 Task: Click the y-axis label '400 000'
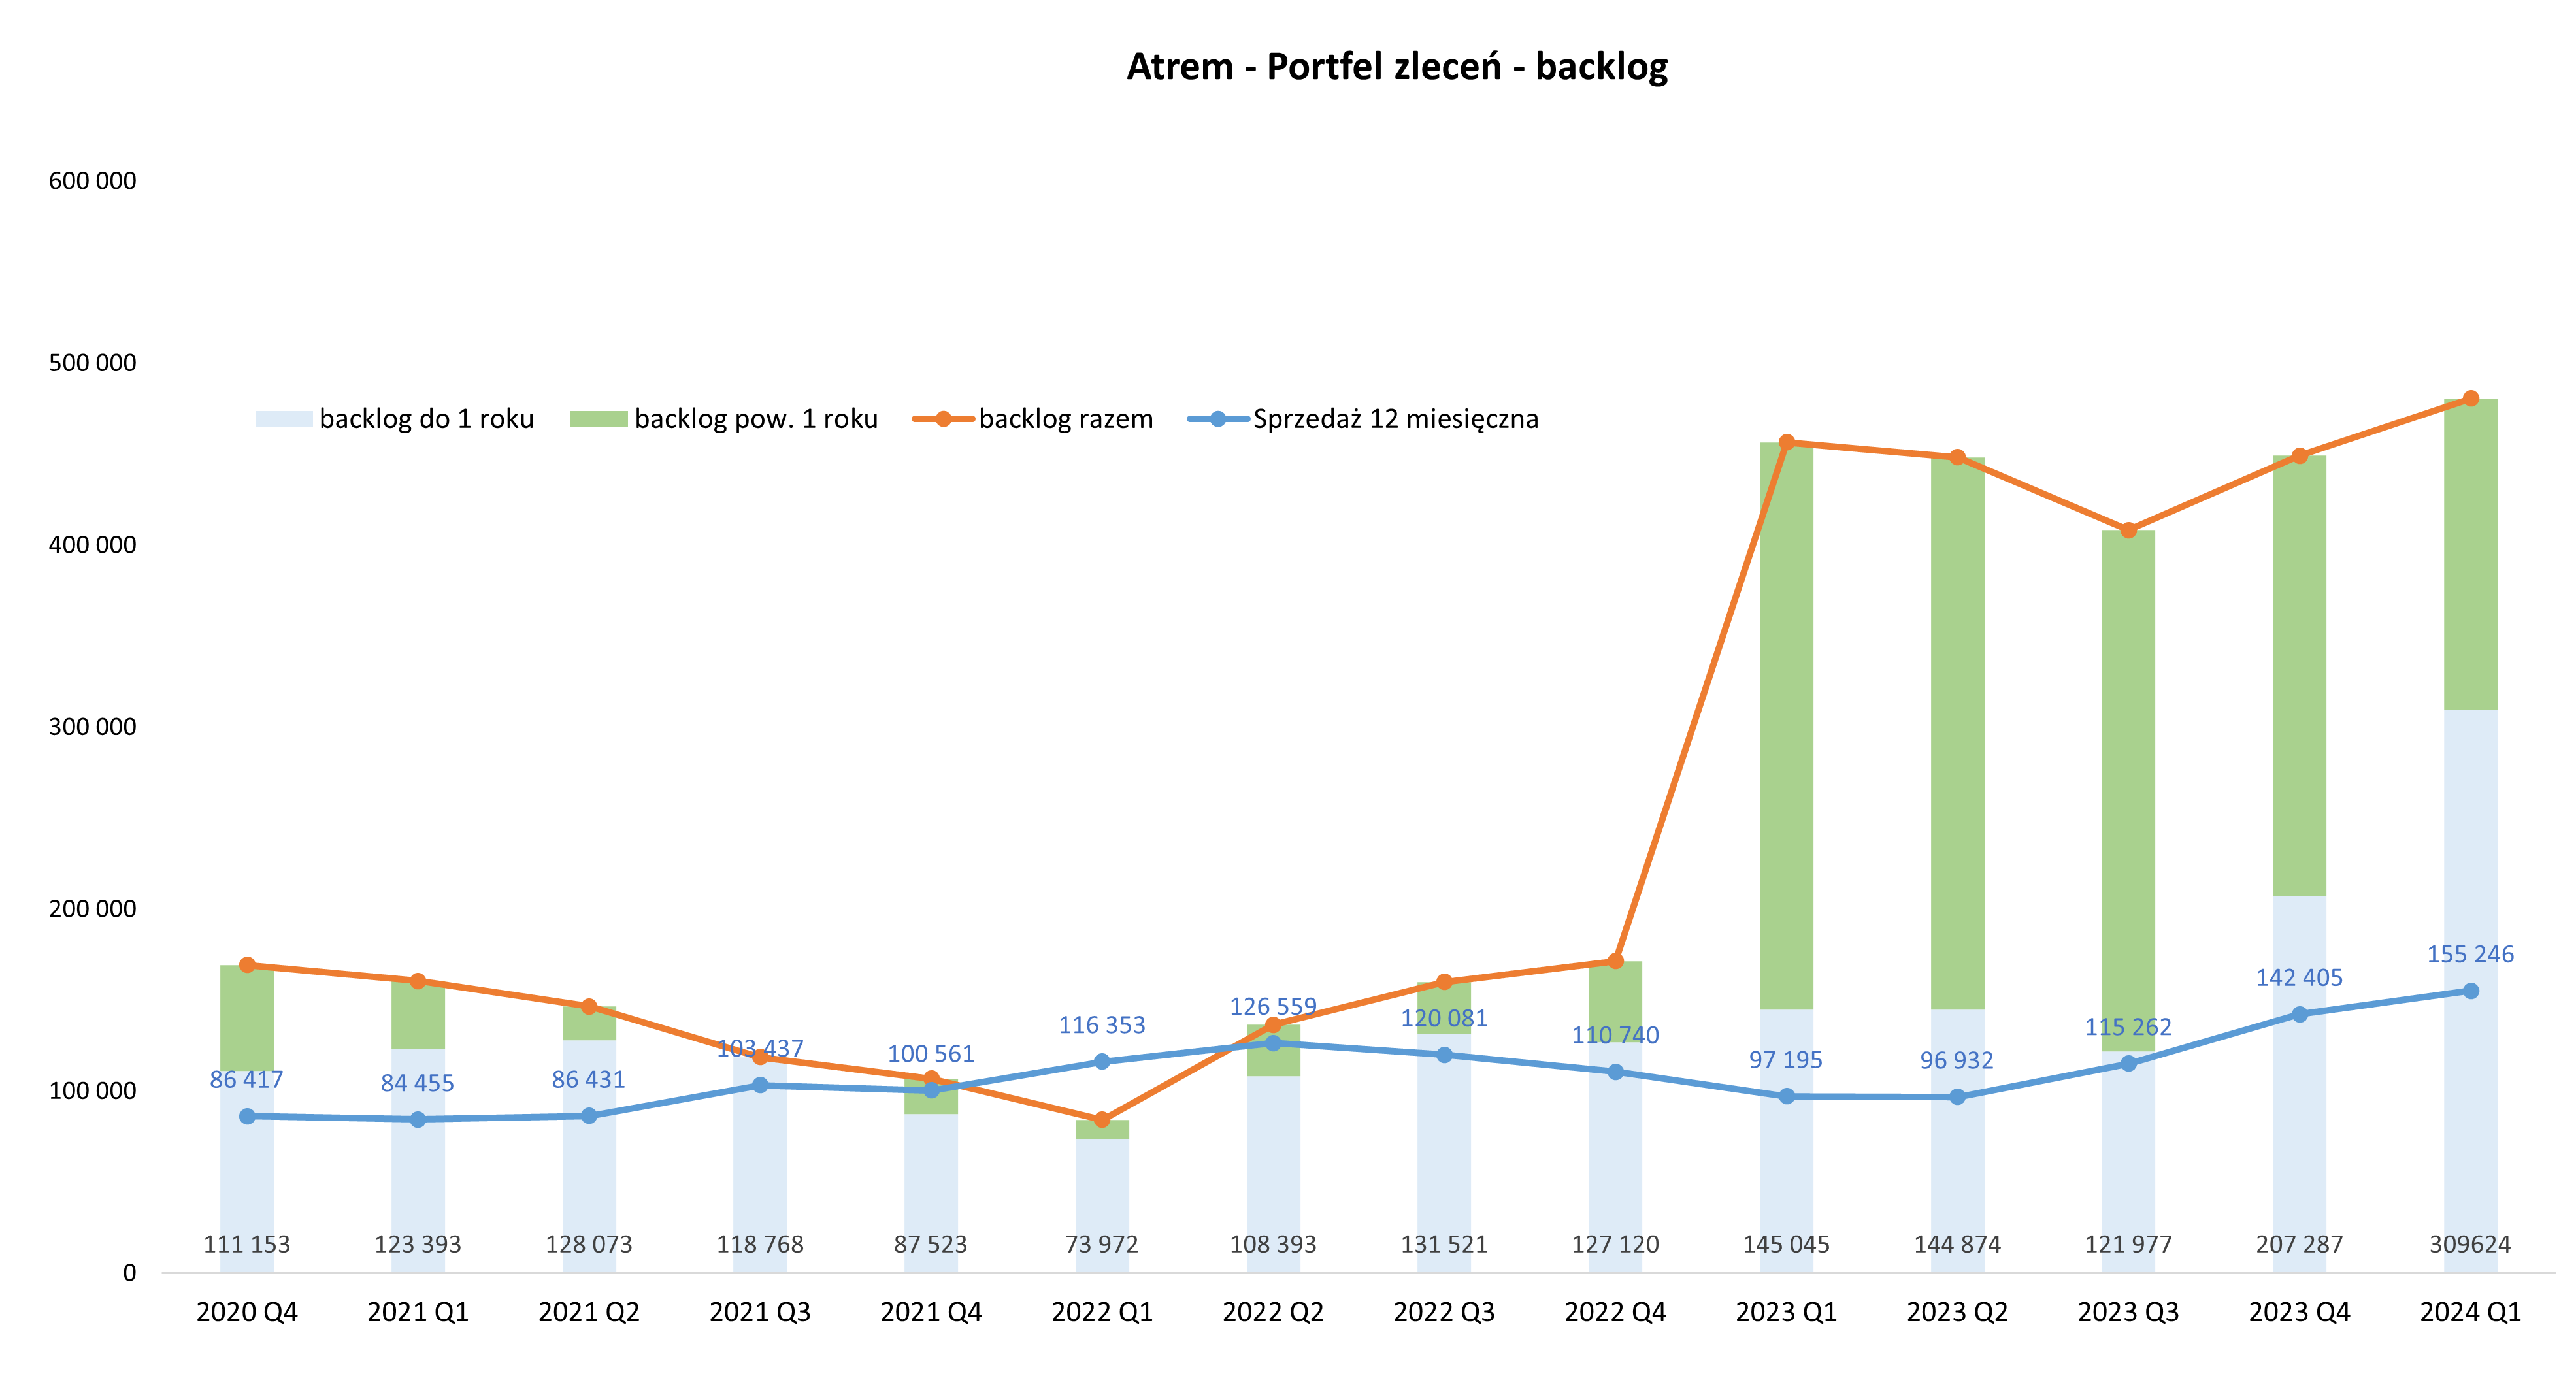click(92, 545)
